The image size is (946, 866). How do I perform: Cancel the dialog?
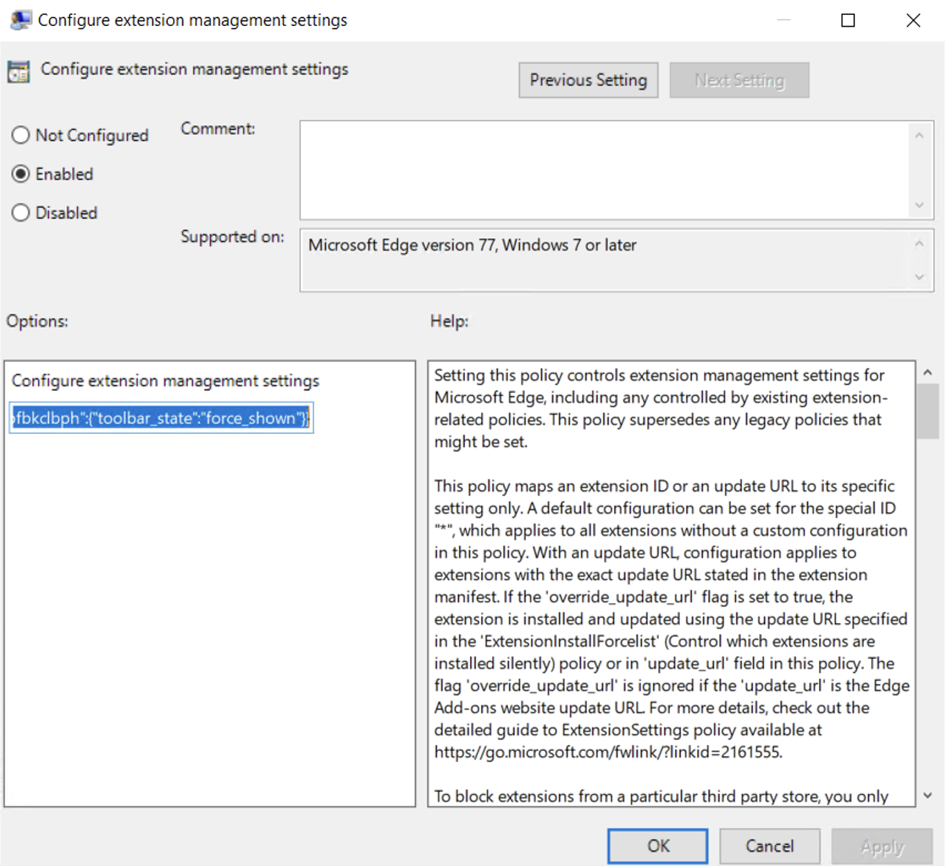[x=770, y=846]
